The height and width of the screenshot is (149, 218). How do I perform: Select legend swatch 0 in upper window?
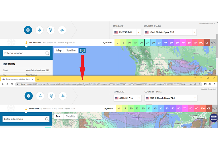point(118,43)
